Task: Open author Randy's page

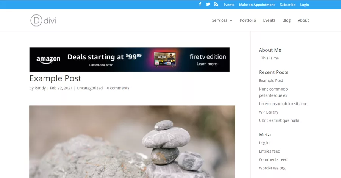Action: pos(40,88)
